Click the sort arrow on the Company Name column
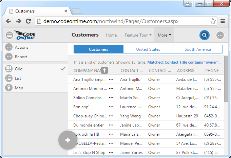 104,70
